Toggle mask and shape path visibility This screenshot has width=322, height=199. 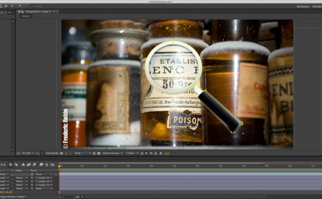click(42, 154)
